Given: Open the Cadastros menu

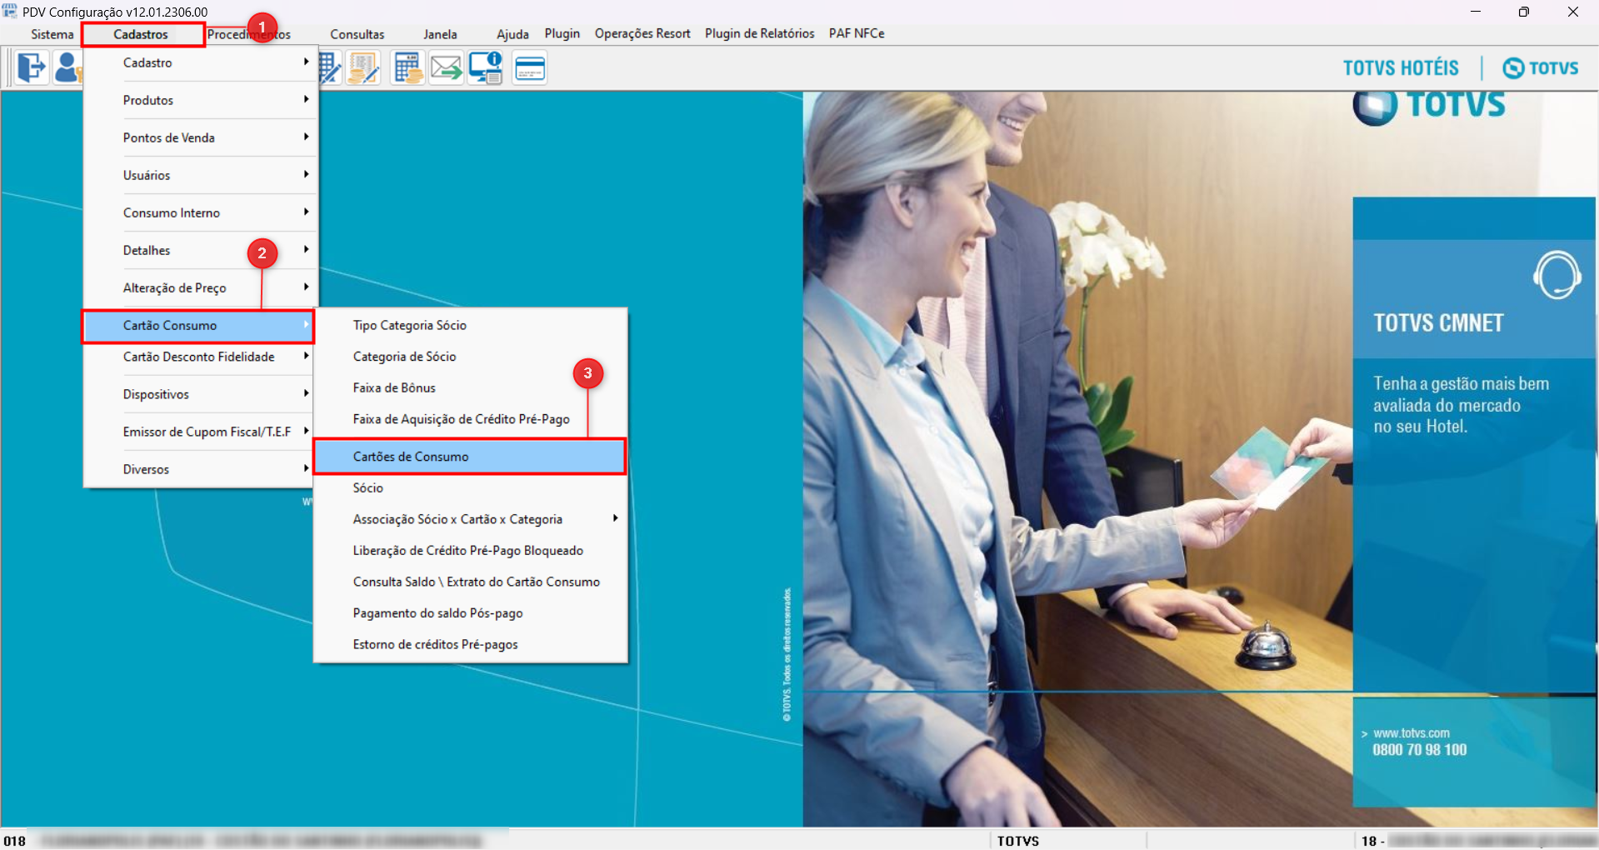Looking at the screenshot, I should click(141, 34).
